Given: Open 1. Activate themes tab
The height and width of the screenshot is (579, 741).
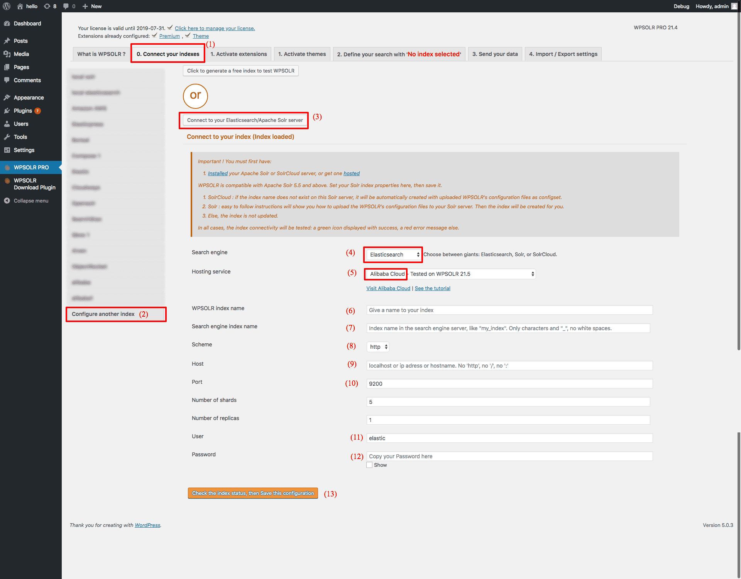Looking at the screenshot, I should [x=302, y=54].
